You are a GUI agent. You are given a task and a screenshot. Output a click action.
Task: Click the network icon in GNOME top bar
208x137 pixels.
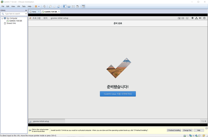[x=196, y=18]
